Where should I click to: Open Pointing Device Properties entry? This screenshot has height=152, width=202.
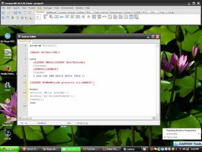[181, 130]
